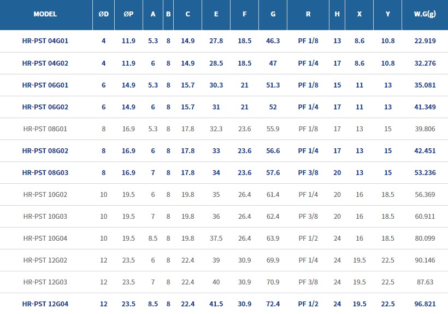This screenshot has width=448, height=314.
Task: Click the G column header
Action: click(273, 14)
